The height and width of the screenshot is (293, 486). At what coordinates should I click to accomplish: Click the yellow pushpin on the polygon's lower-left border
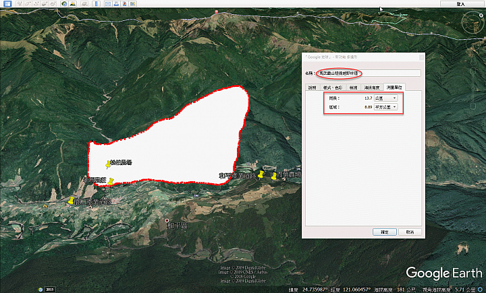(x=111, y=182)
